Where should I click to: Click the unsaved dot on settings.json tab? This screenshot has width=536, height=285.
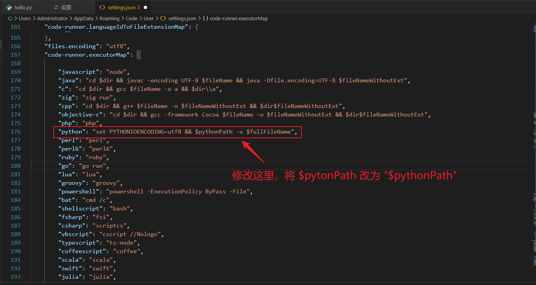(x=145, y=7)
